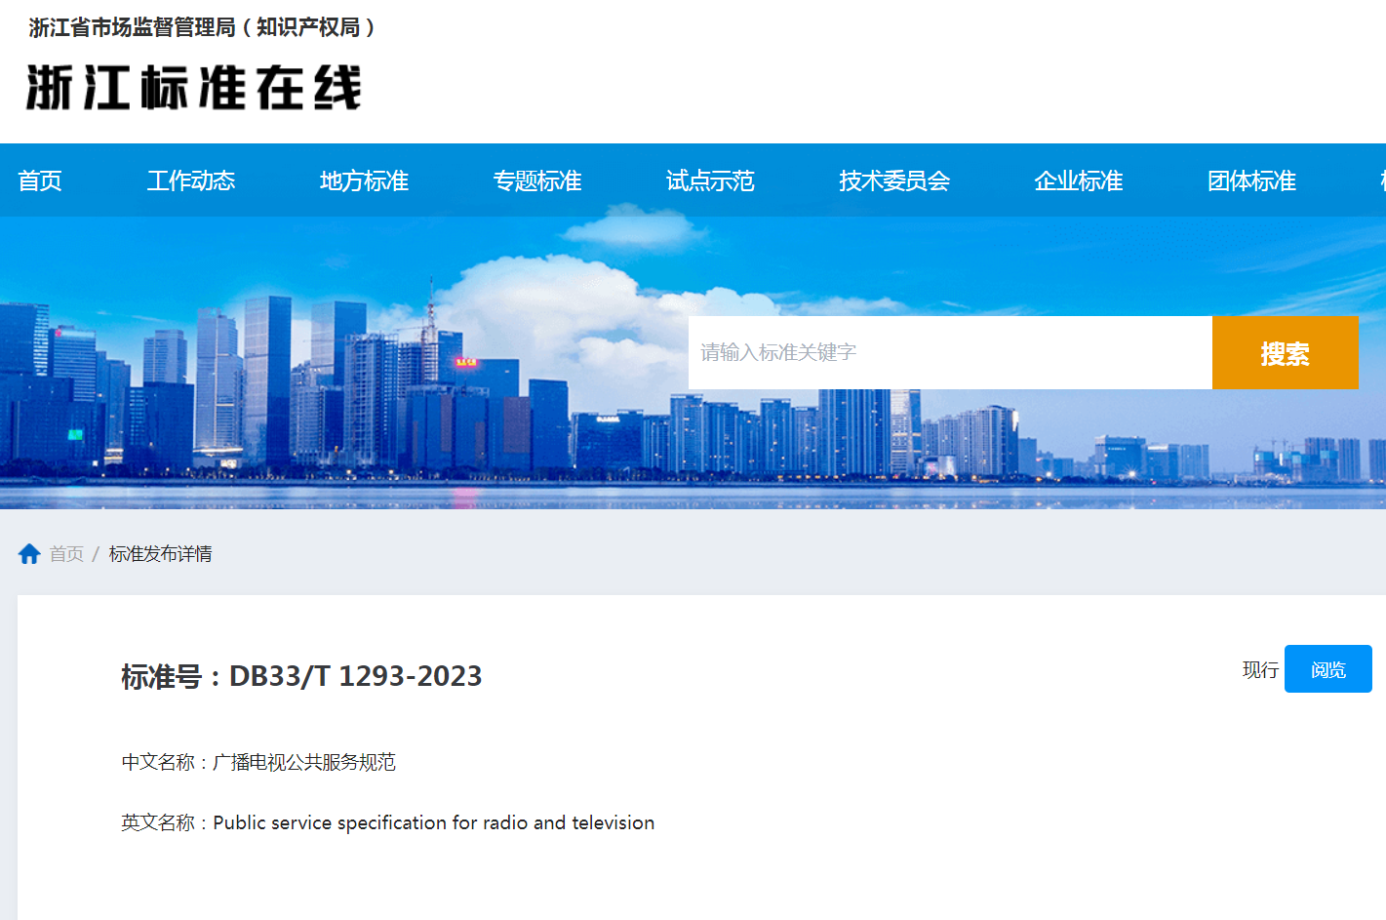Image resolution: width=1386 pixels, height=920 pixels.
Task: Navigate to 技术委员会 page
Action: 894,180
